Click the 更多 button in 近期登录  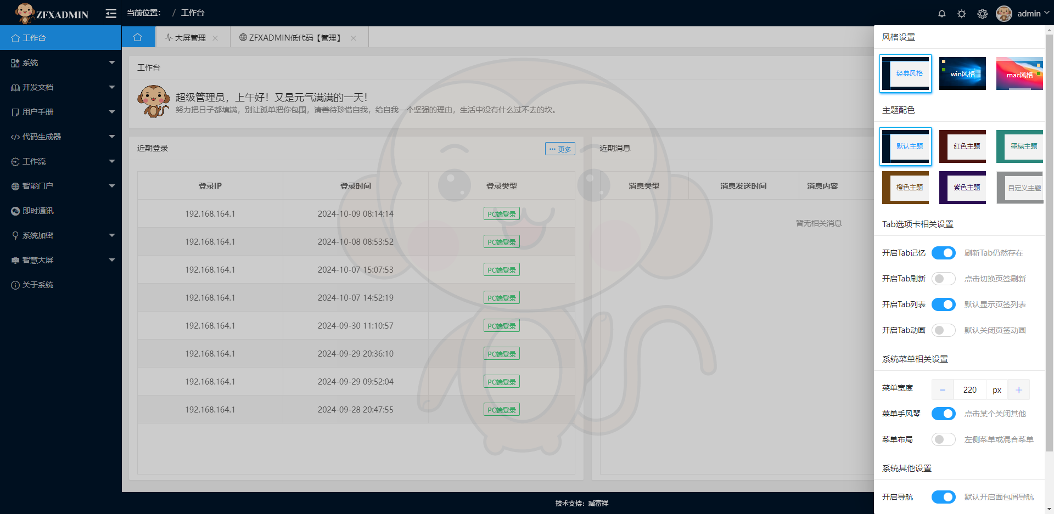[560, 149]
